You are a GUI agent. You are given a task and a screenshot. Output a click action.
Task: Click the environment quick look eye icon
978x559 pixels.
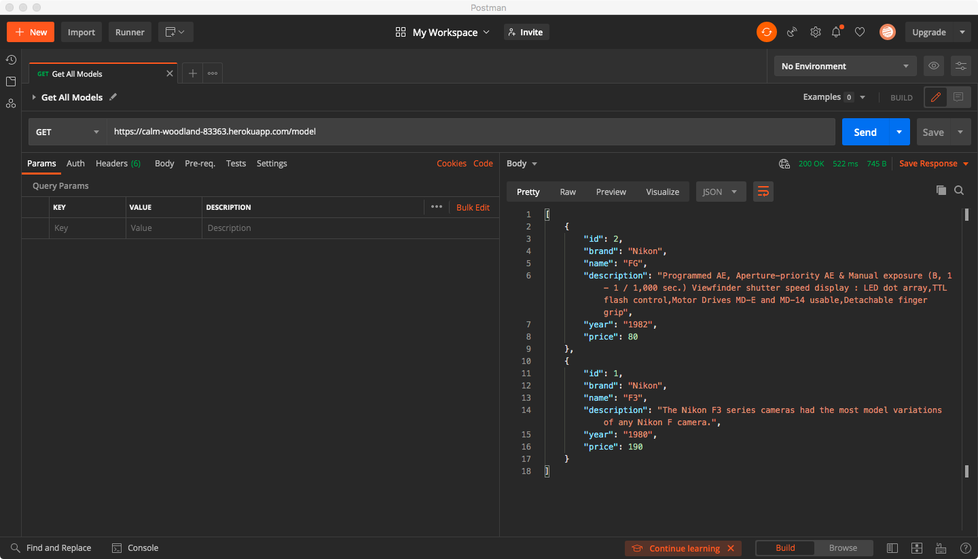pos(934,66)
